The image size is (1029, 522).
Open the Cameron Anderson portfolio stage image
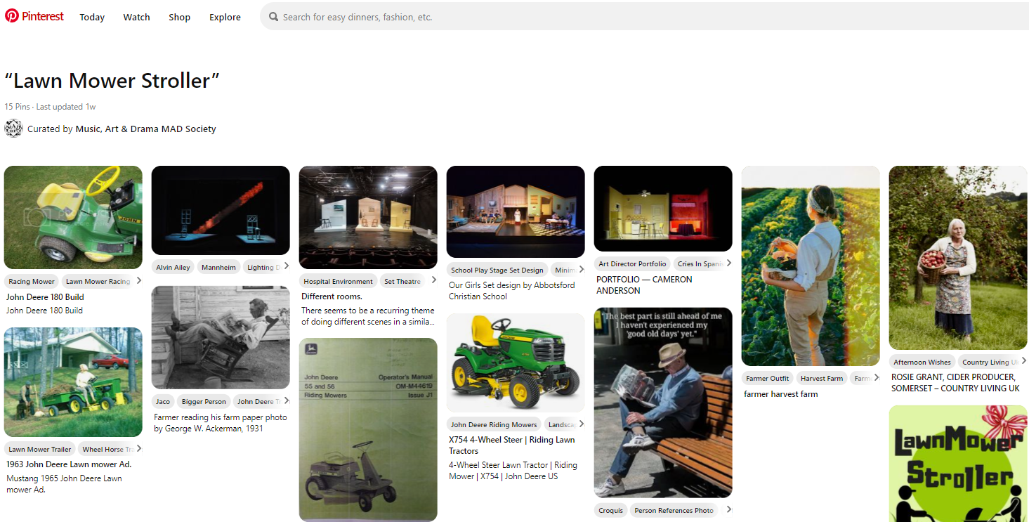(x=663, y=209)
